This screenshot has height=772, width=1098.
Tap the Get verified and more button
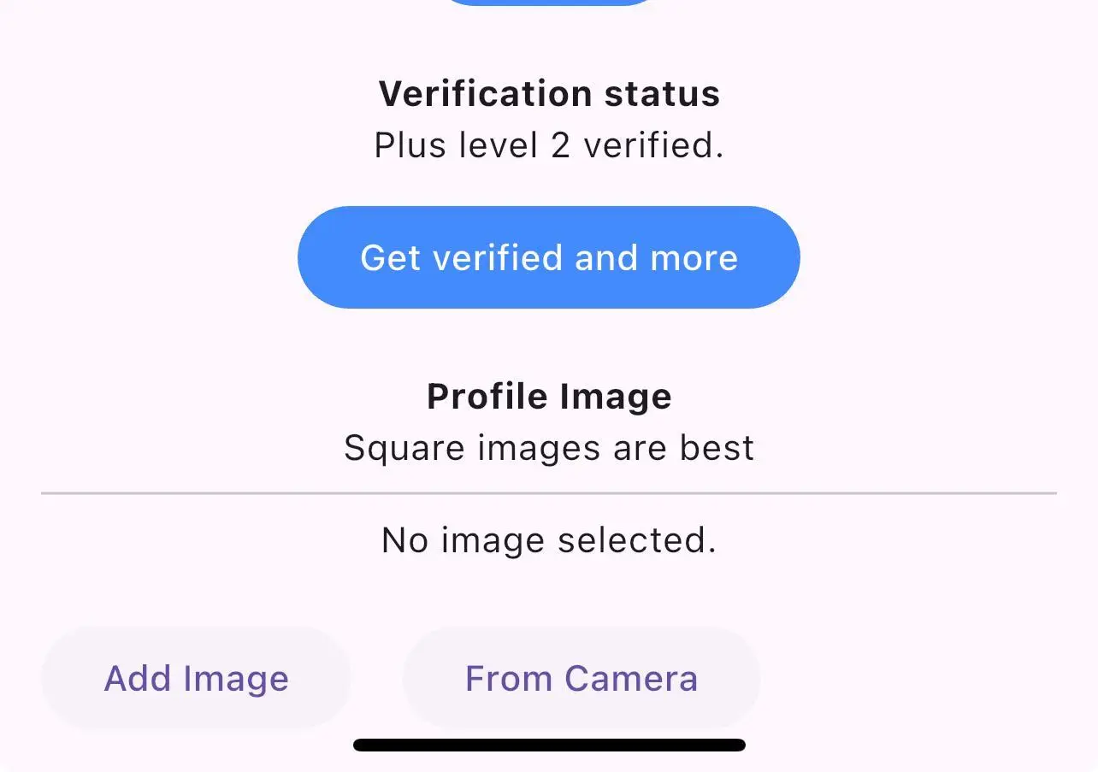(548, 257)
